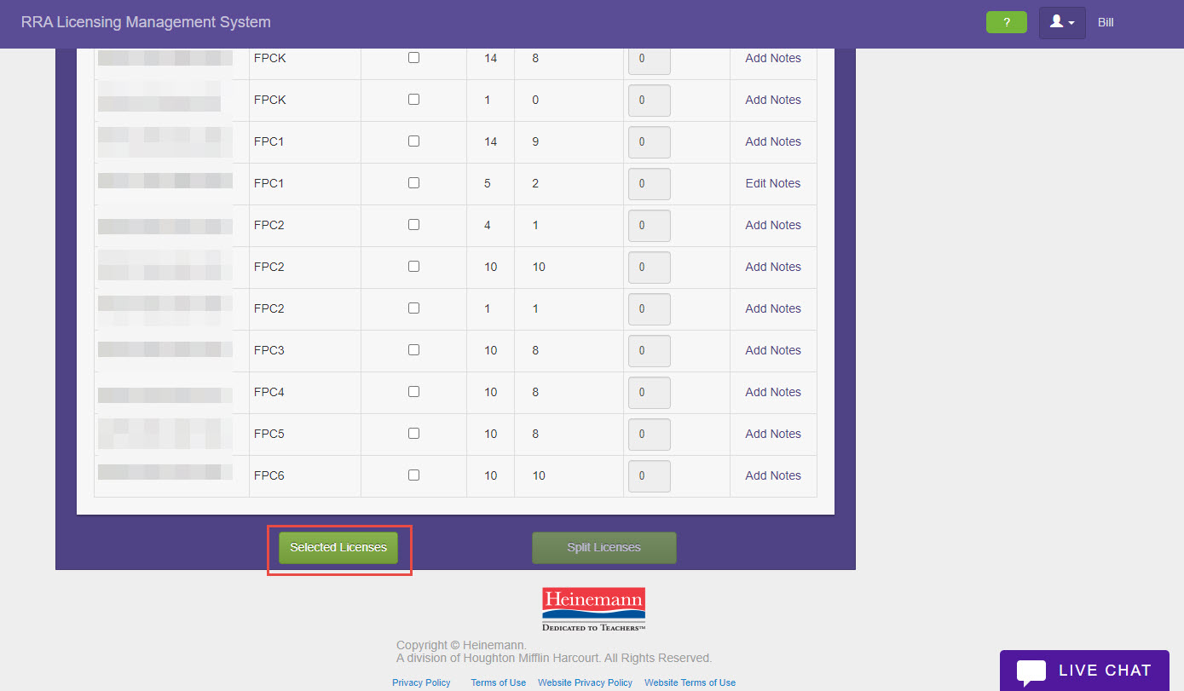This screenshot has height=691, width=1184.
Task: Click the Selected Licenses button
Action: click(x=338, y=548)
